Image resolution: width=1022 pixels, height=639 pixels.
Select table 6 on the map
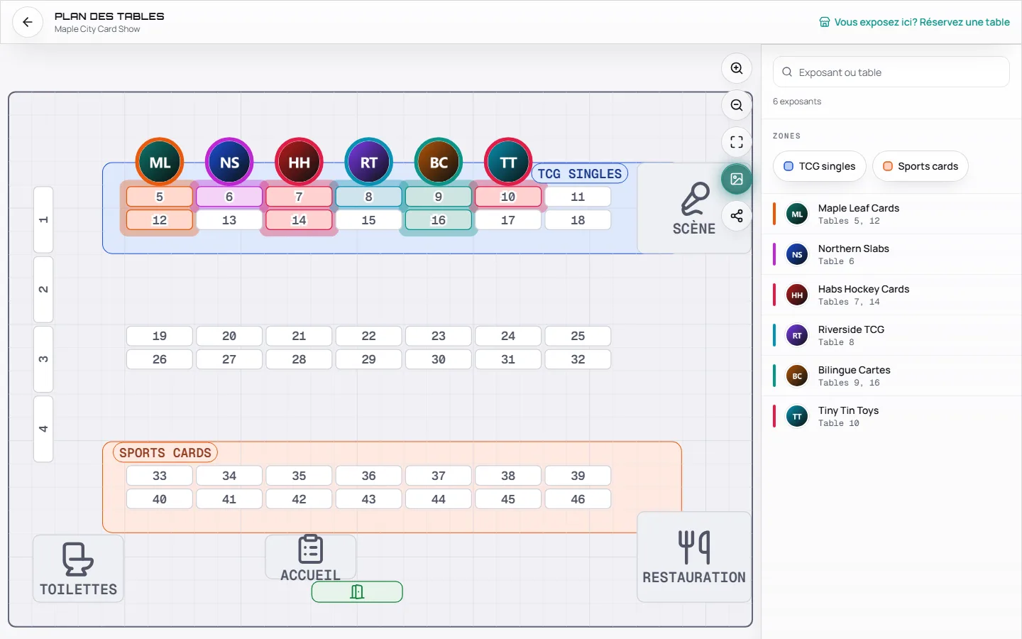point(229,197)
